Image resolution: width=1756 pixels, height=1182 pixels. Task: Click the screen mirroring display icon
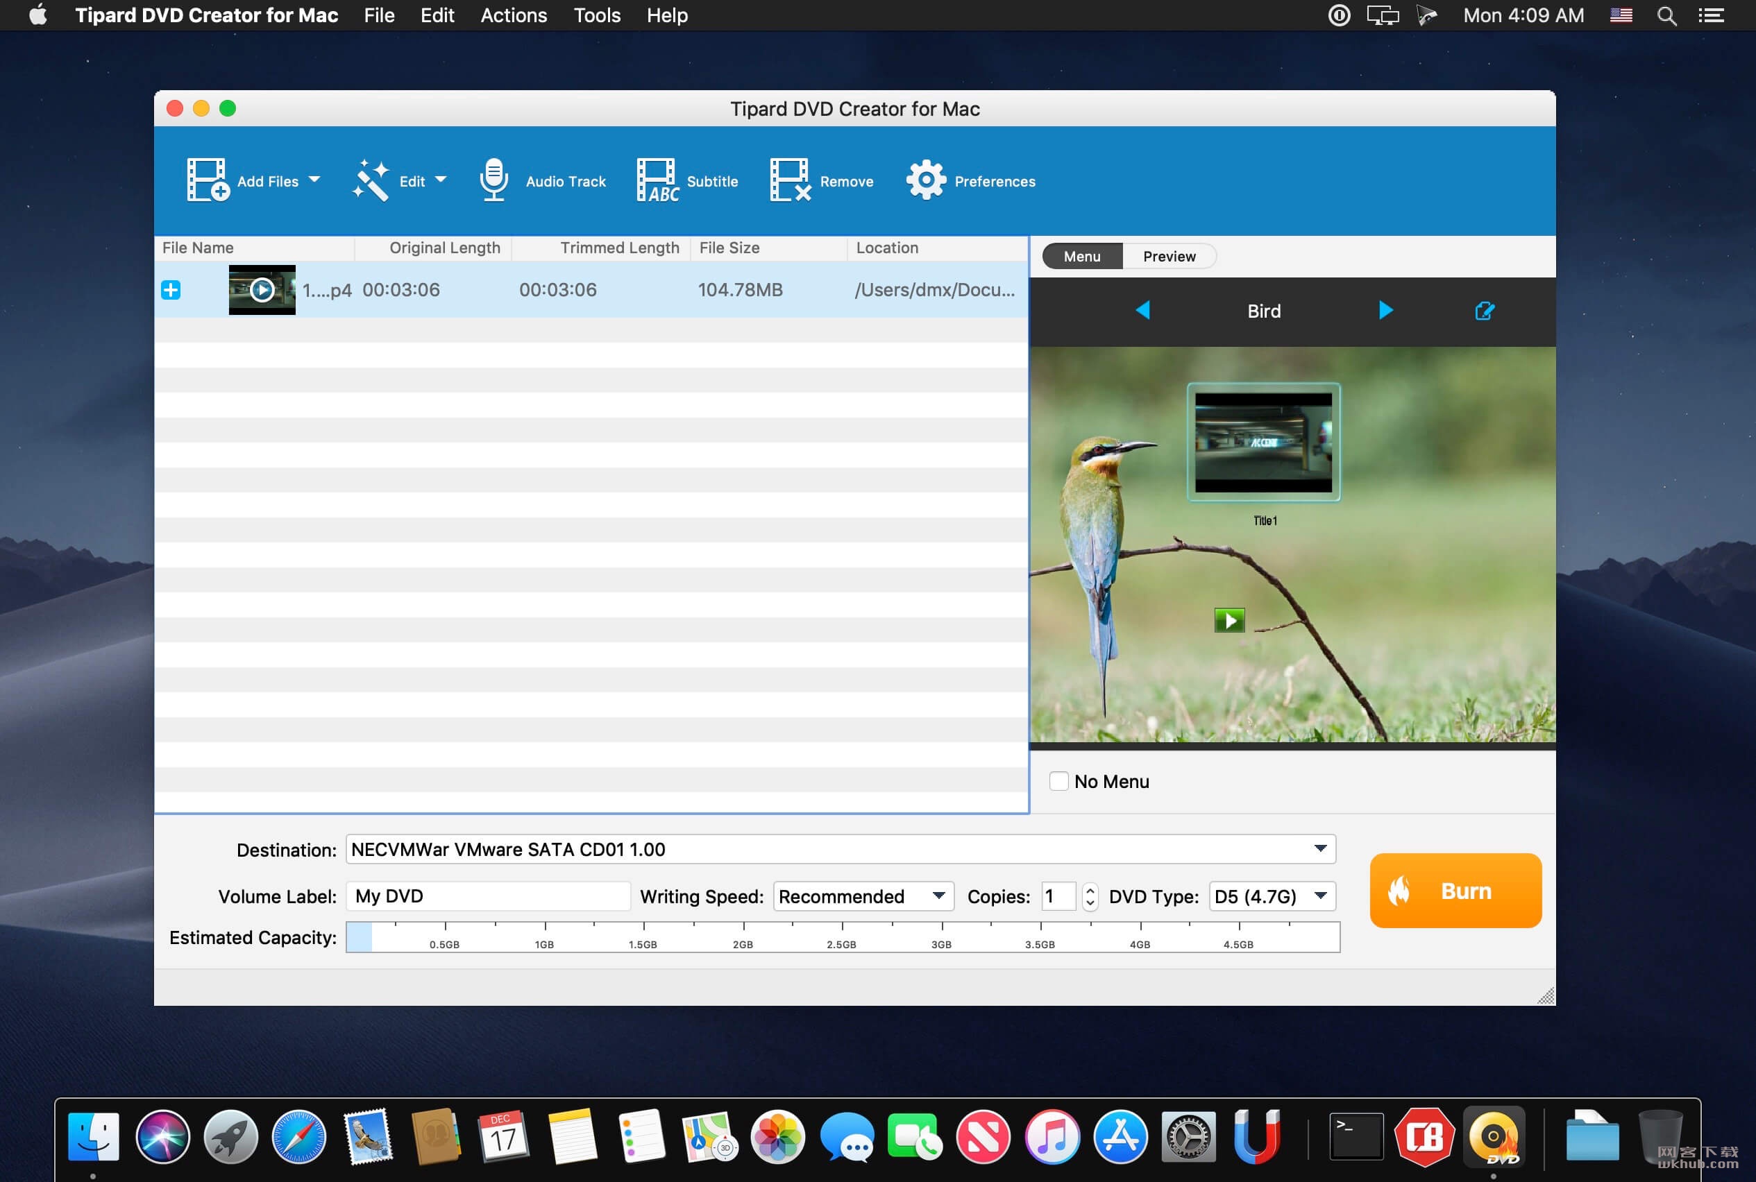coord(1383,16)
